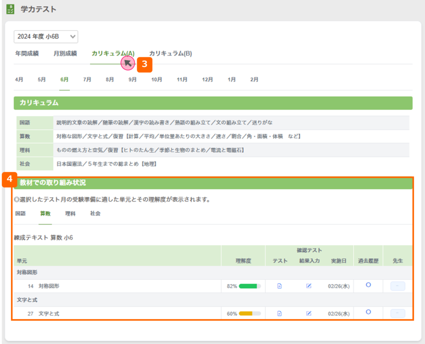
Task: Click the 学力テスト header icon
Action: pyautogui.click(x=11, y=9)
